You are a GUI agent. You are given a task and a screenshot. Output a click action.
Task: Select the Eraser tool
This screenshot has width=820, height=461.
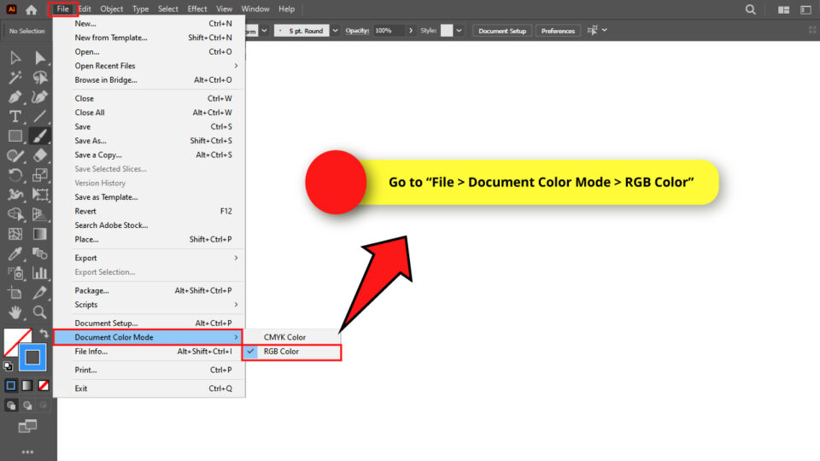click(40, 155)
